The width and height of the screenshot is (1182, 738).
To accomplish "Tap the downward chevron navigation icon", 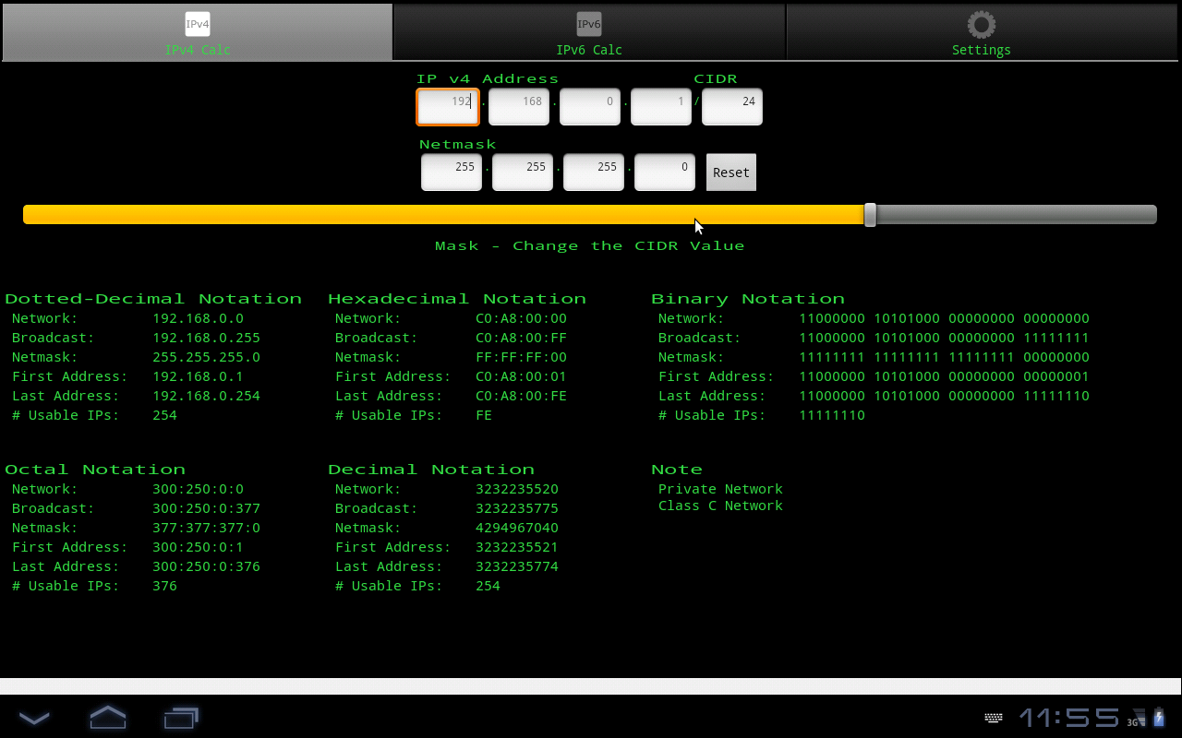I will coord(34,717).
